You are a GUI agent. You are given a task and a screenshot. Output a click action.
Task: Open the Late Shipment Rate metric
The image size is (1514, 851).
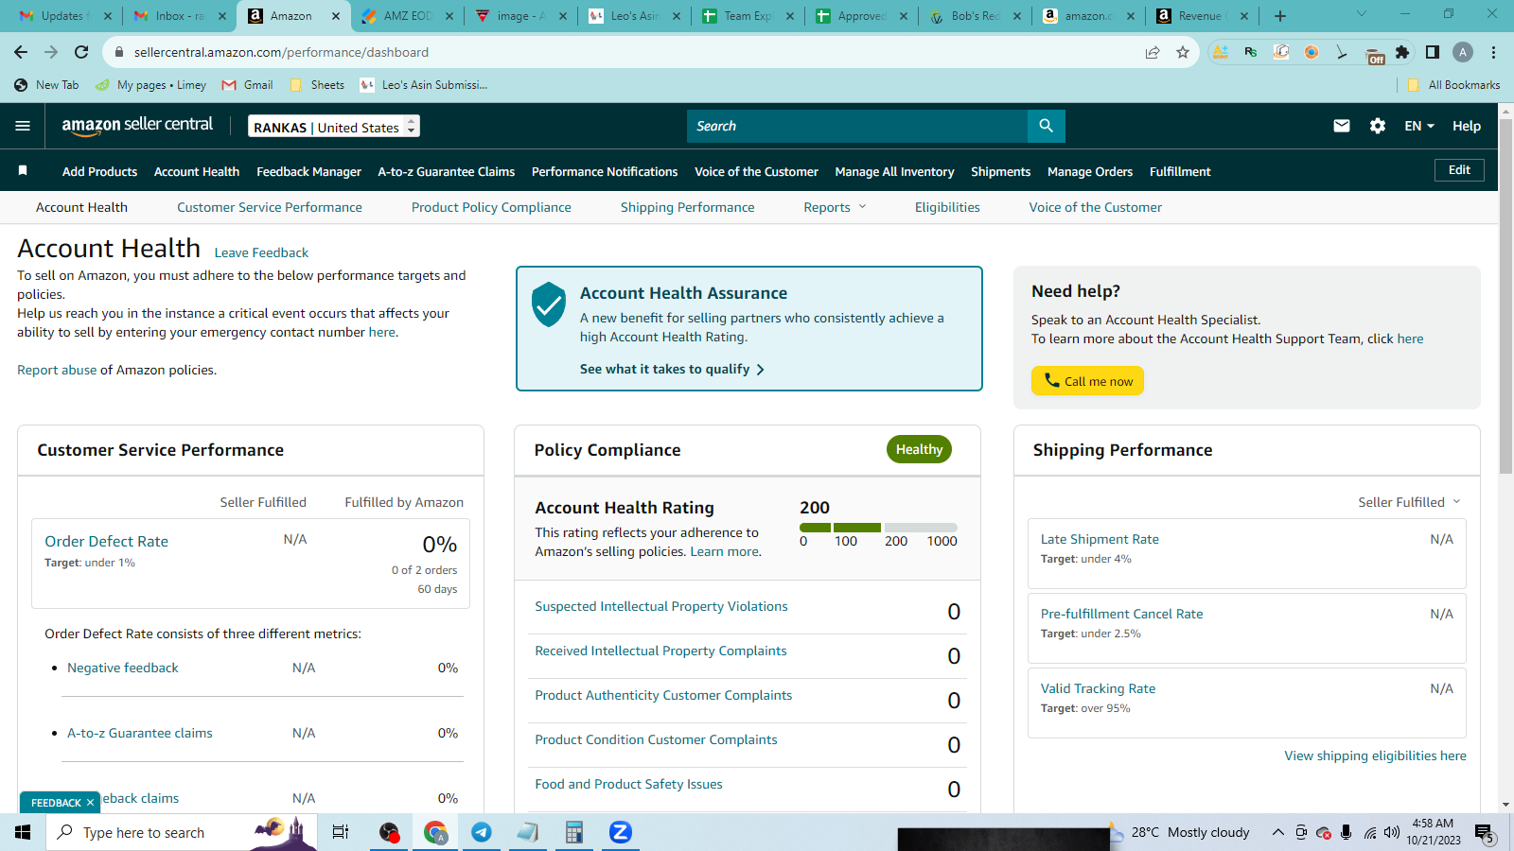1100,539
